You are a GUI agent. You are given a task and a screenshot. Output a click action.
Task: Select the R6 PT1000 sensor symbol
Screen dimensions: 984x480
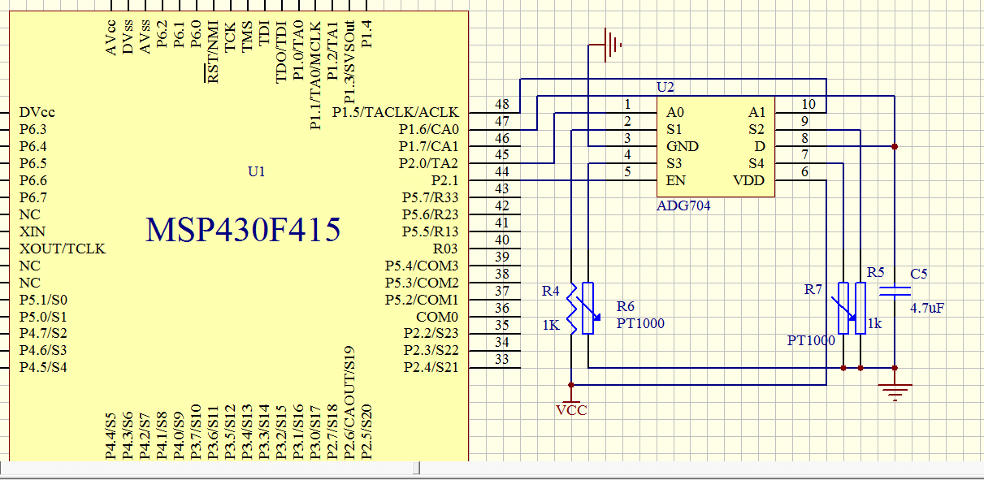click(x=588, y=308)
